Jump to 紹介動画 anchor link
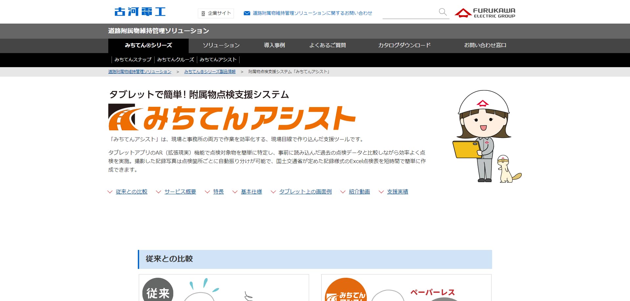This screenshot has width=630, height=301. click(359, 192)
